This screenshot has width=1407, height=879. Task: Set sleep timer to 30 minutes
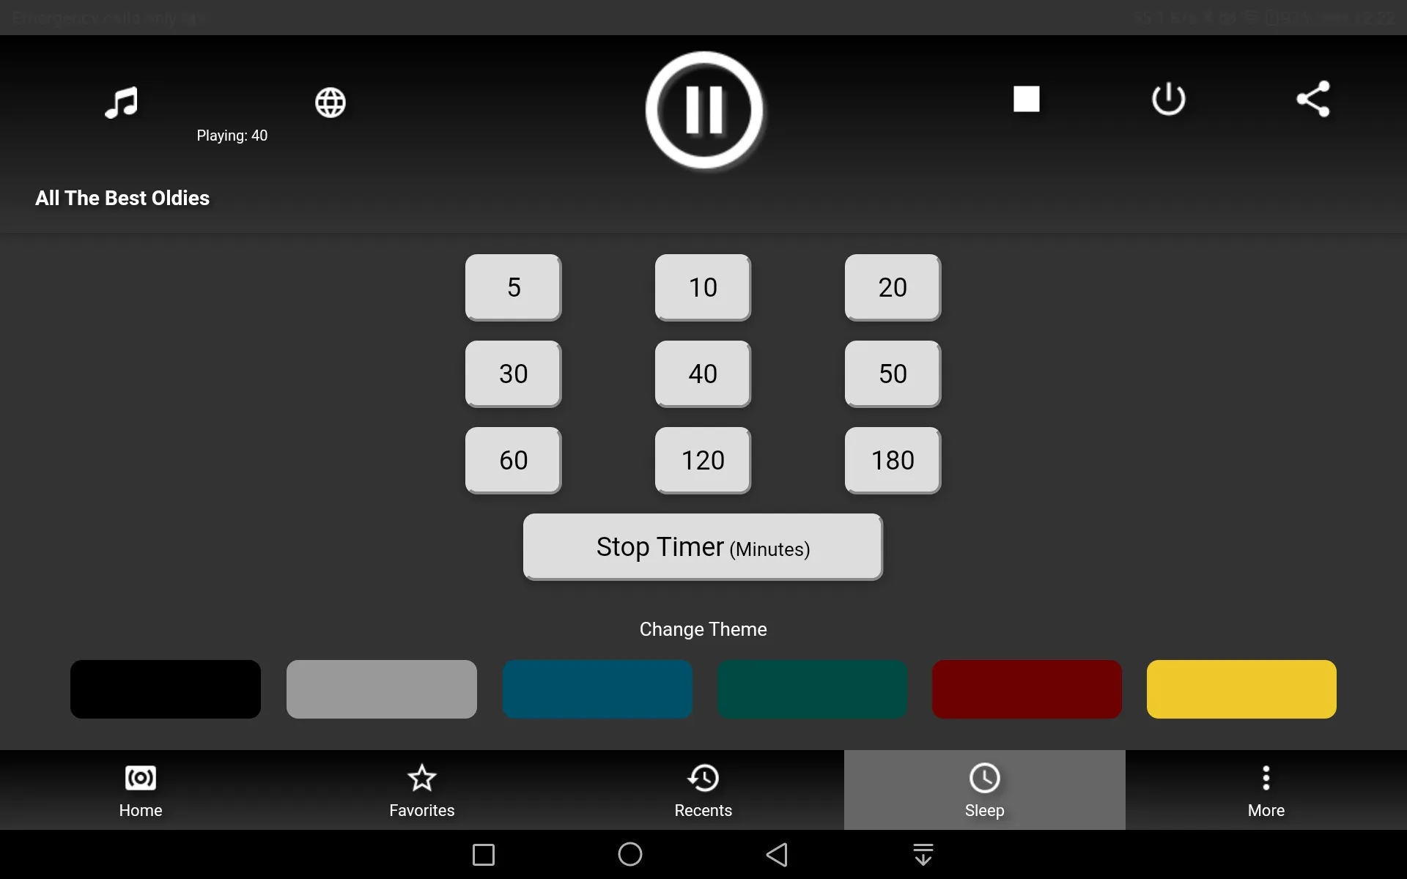pyautogui.click(x=512, y=374)
